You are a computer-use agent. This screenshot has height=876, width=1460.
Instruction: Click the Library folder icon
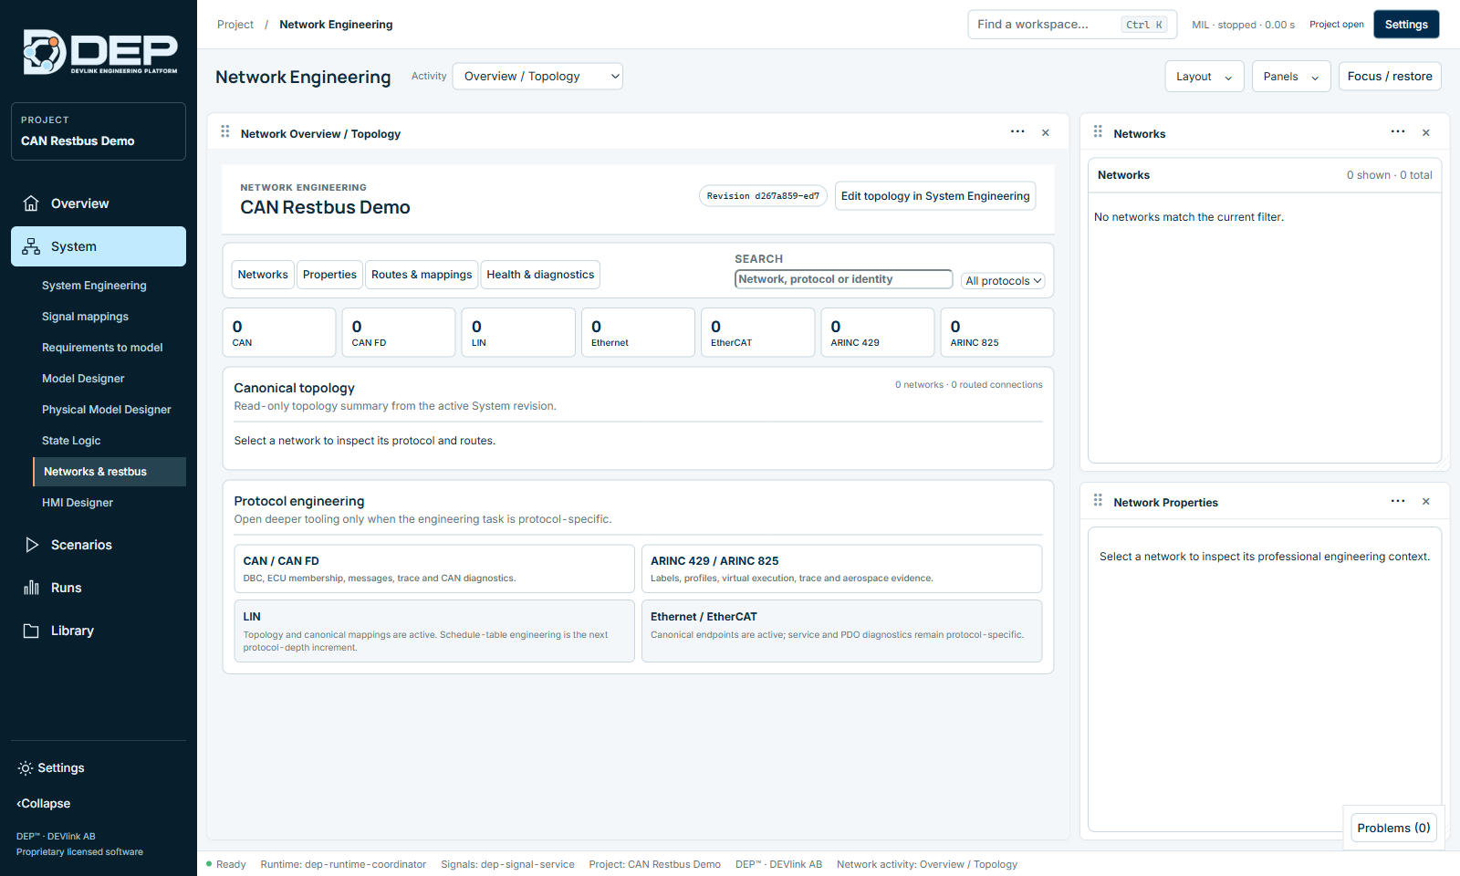pyautogui.click(x=31, y=631)
